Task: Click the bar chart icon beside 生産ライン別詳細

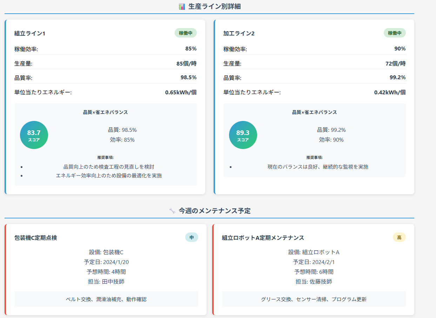Action: coord(182,6)
